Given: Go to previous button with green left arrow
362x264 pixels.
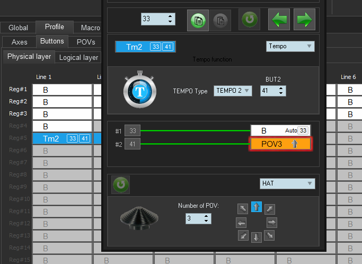Looking at the screenshot, I should 279,20.
